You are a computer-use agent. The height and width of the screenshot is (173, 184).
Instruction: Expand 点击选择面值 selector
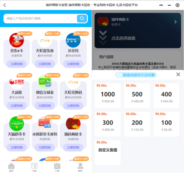pos(123,38)
